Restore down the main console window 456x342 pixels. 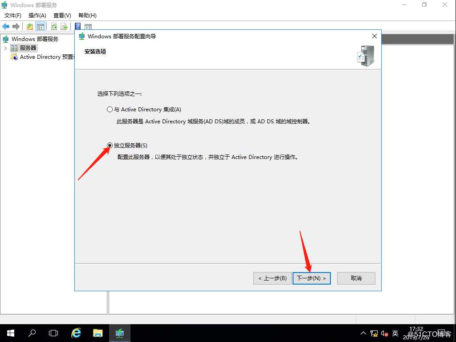[424, 4]
